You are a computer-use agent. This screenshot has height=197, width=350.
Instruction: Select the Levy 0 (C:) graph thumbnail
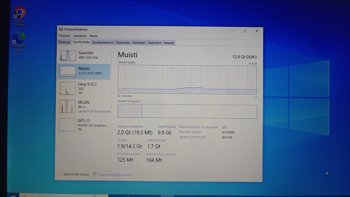[67, 88]
